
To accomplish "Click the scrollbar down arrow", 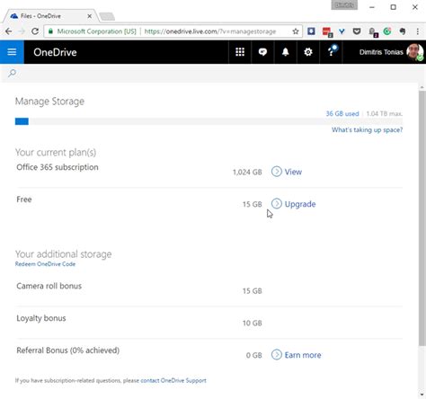I will (x=422, y=395).
